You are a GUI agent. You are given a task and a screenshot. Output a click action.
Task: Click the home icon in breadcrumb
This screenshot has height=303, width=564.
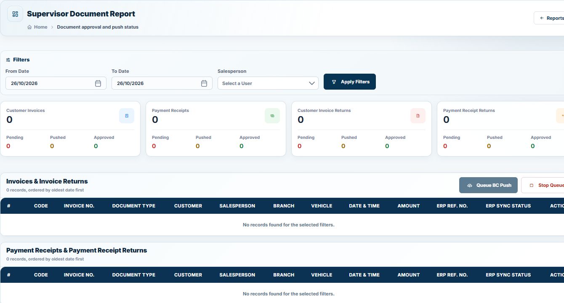pos(29,27)
